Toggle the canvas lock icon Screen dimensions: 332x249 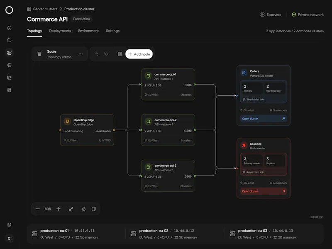point(84,209)
